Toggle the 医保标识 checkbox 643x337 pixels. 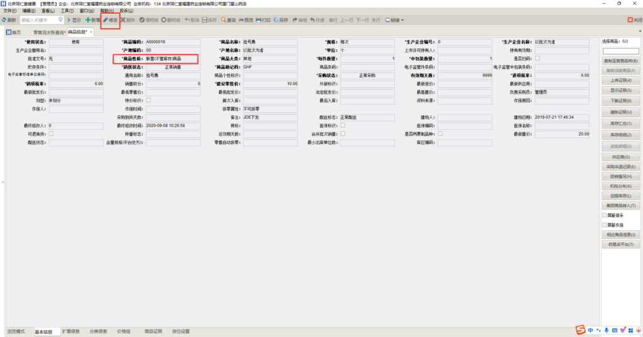pos(343,125)
